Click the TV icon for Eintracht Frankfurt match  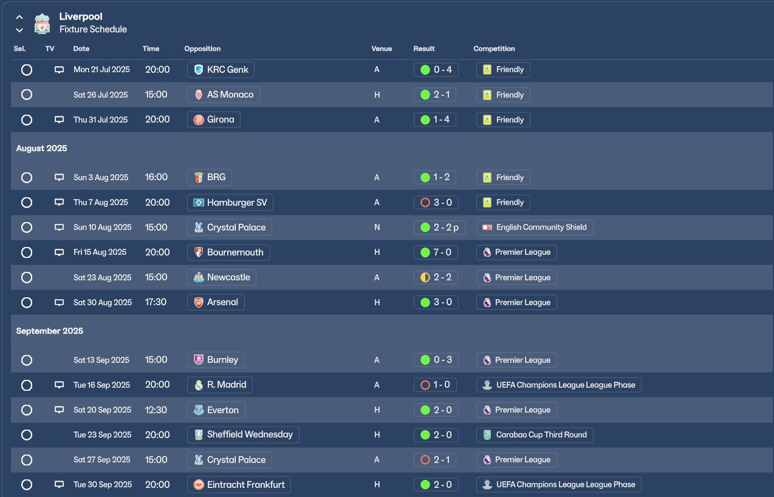point(59,485)
